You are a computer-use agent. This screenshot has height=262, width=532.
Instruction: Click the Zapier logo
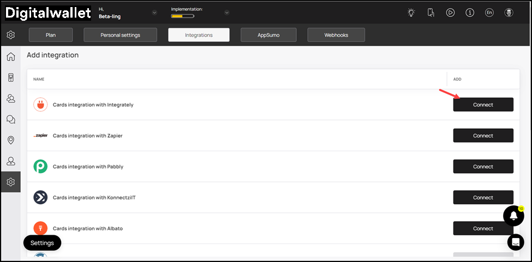[40, 135]
